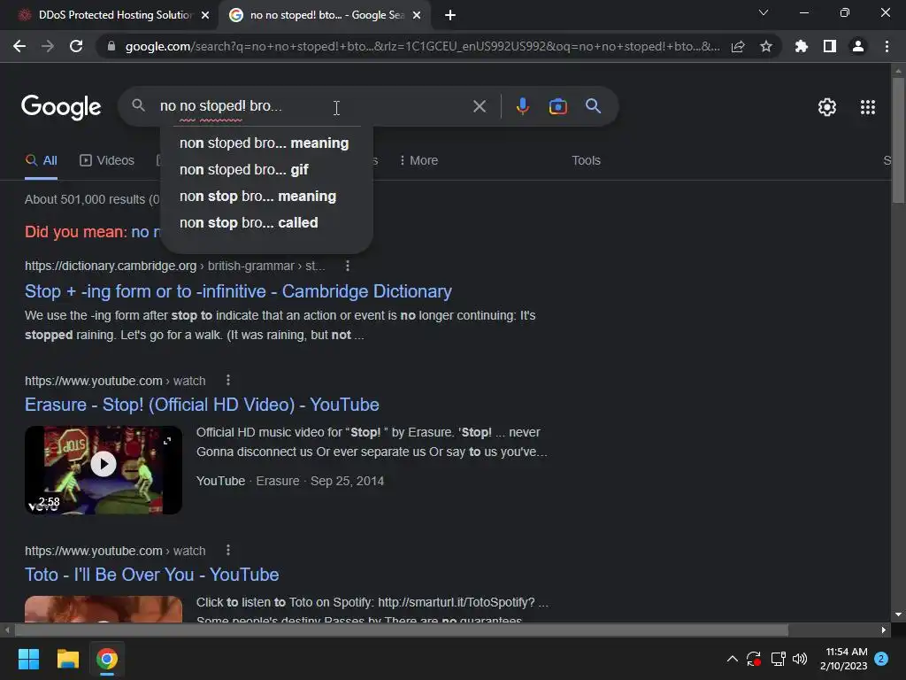This screenshot has width=906, height=680.
Task: Submit search with blue magnifier icon
Action: (593, 106)
